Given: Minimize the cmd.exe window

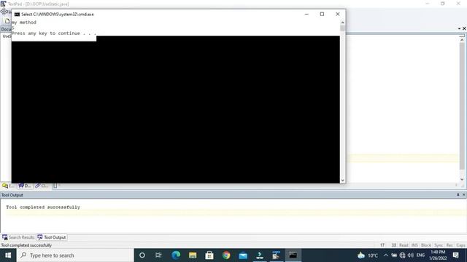Looking at the screenshot, I should click(x=306, y=14).
